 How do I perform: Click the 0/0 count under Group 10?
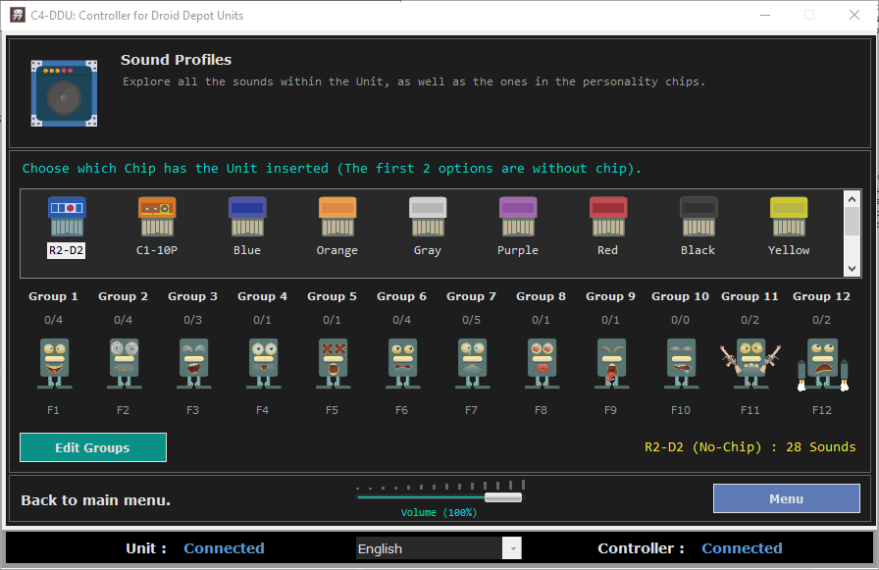680,320
